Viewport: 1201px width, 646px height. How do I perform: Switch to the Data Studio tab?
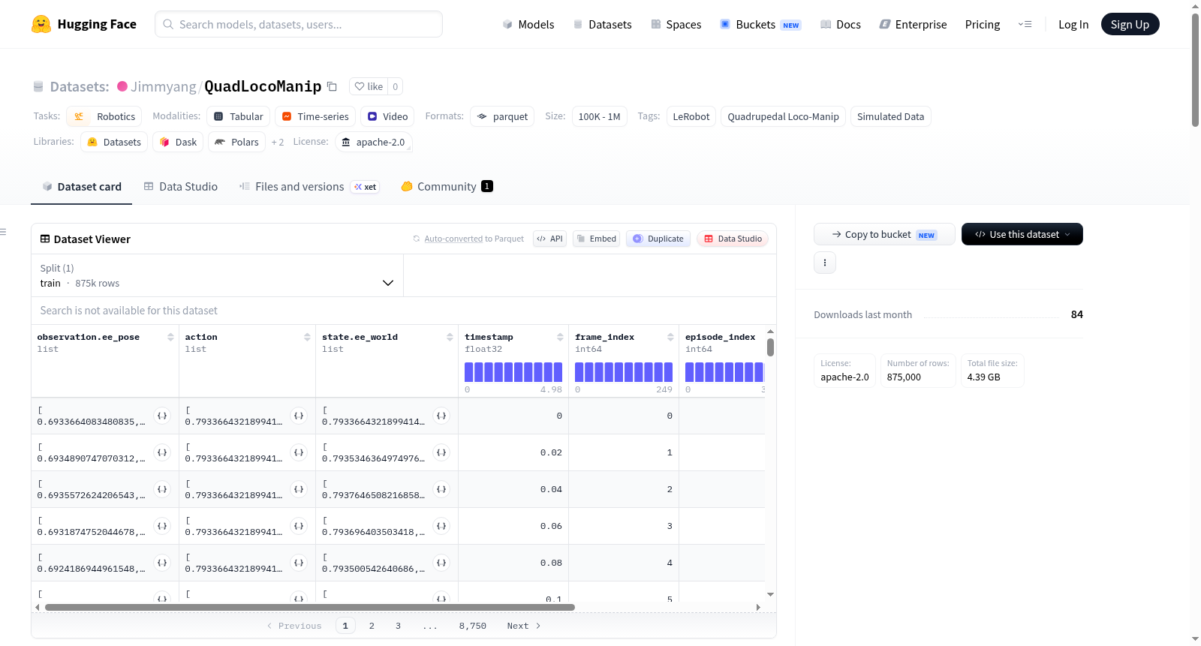pyautogui.click(x=181, y=187)
